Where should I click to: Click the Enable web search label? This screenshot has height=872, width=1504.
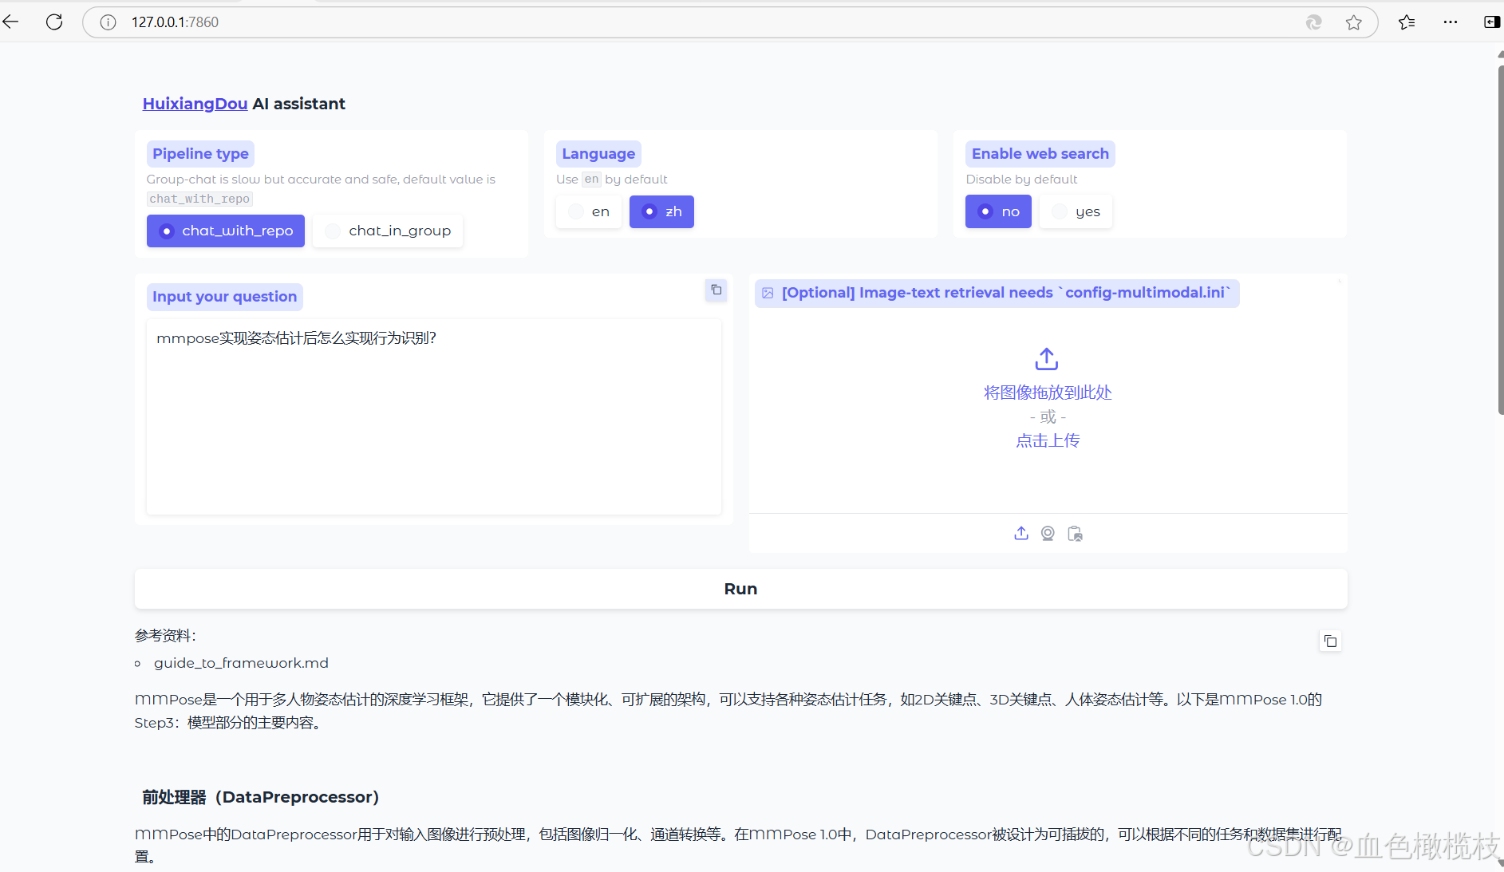coord(1040,154)
